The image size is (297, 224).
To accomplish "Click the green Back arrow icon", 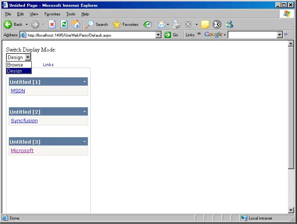I will 8,24.
